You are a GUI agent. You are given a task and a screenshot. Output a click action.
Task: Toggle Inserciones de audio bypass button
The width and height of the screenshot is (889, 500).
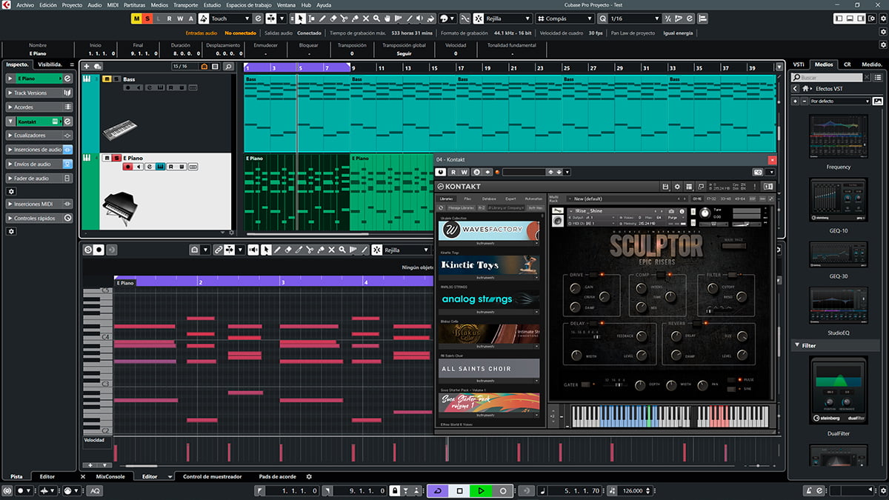(67, 150)
